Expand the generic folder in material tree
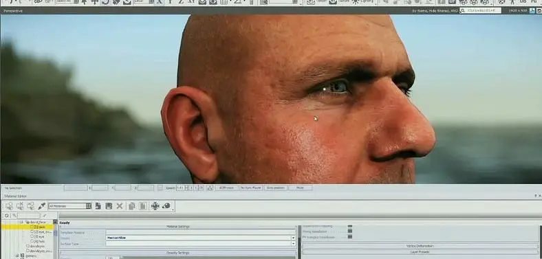Image resolution: width=542 pixels, height=259 pixels. tap(17, 256)
